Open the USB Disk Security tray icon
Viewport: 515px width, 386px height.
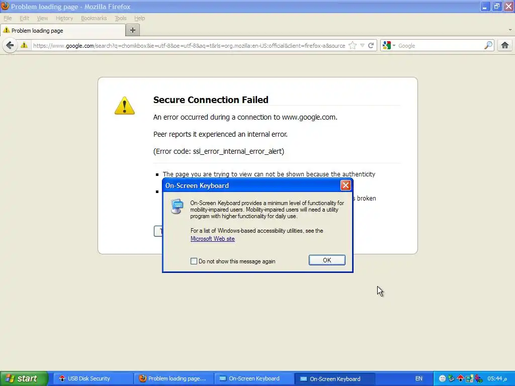(460, 378)
